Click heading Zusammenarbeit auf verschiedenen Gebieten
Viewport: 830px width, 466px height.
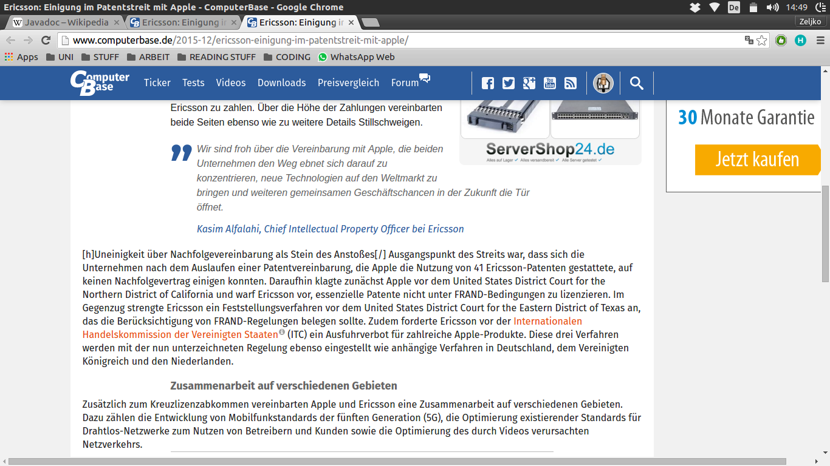coord(284,386)
